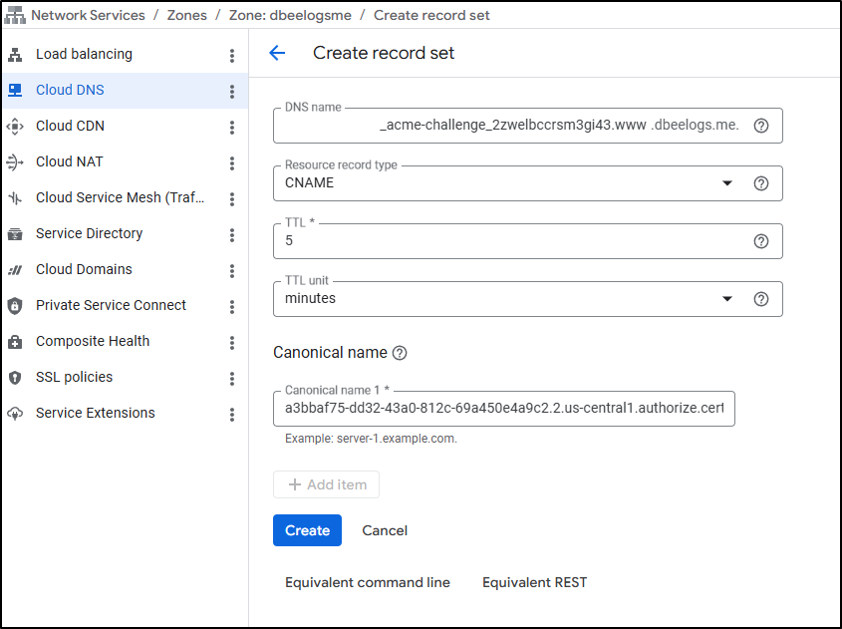Click the help icon in the TTL field
The image size is (842, 629).
pyautogui.click(x=761, y=241)
